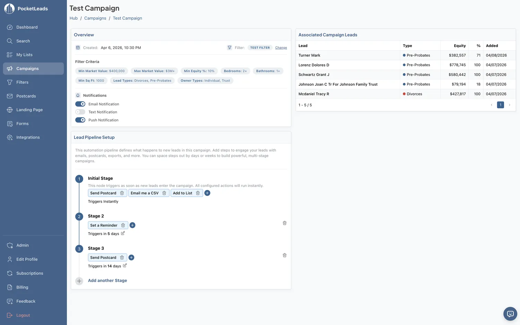Click the Lead Types filter chip
The width and height of the screenshot is (520, 325).
pyautogui.click(x=142, y=80)
